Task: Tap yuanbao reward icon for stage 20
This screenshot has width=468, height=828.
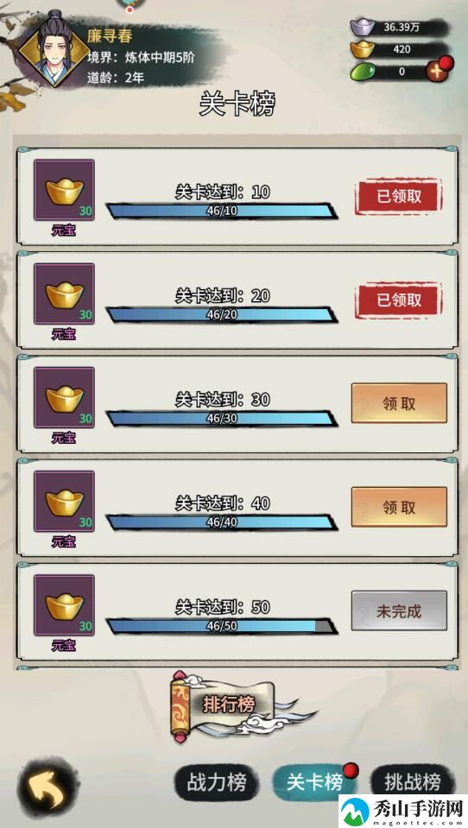Action: 64,294
